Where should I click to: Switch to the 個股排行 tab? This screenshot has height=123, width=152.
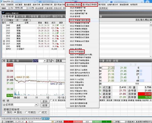[x=45, y=16]
